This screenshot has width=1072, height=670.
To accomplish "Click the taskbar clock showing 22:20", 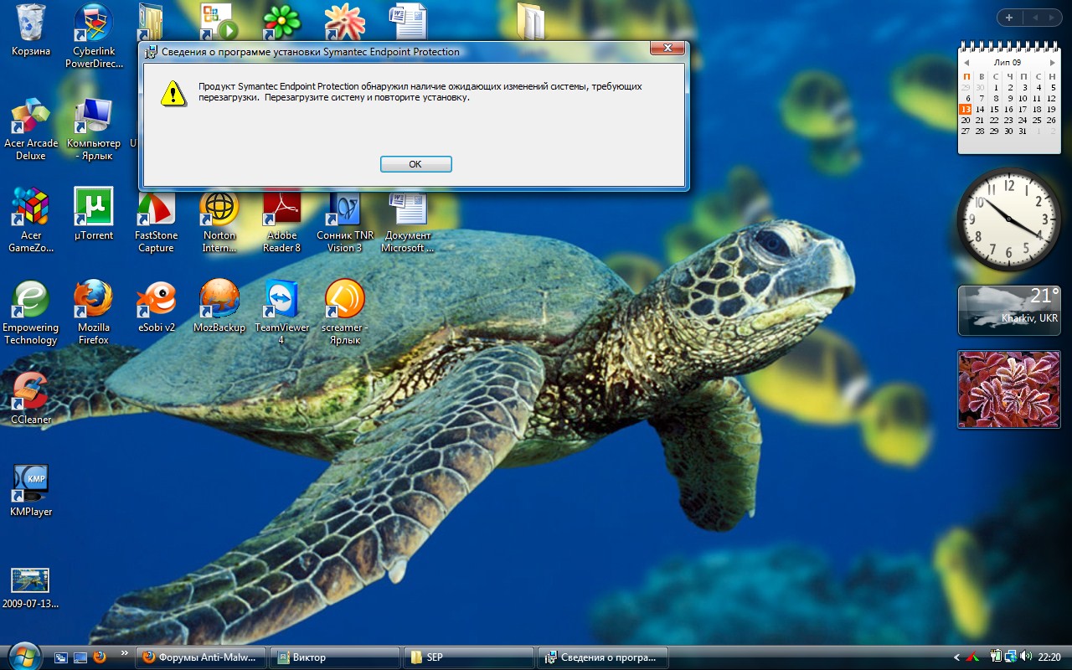I will pyautogui.click(x=1049, y=657).
